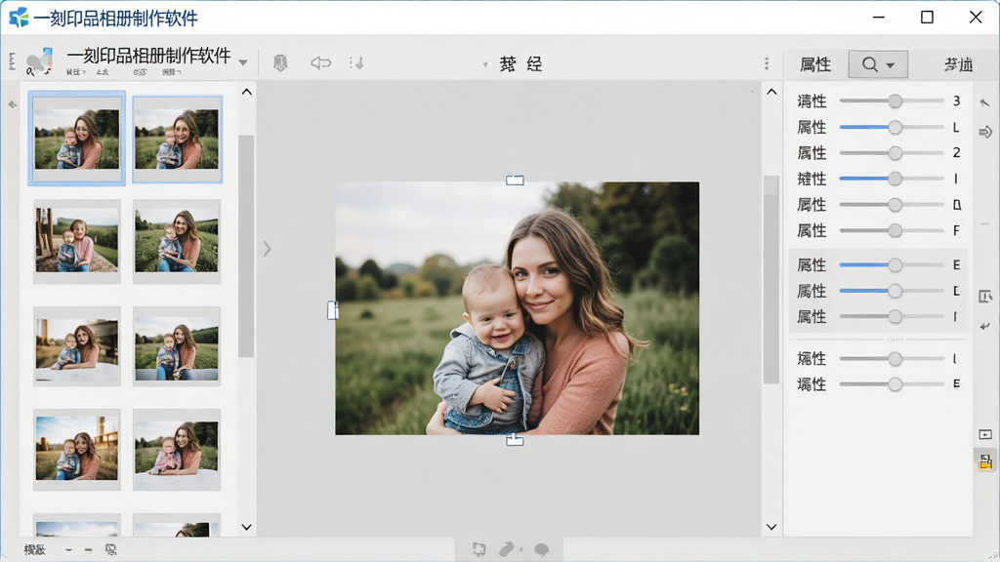Click the small left arrow beside thumbnail panel

click(x=12, y=103)
